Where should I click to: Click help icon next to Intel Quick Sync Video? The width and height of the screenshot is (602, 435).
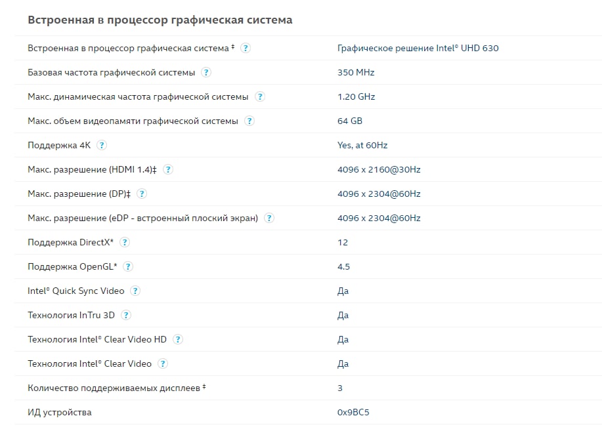pos(135,291)
